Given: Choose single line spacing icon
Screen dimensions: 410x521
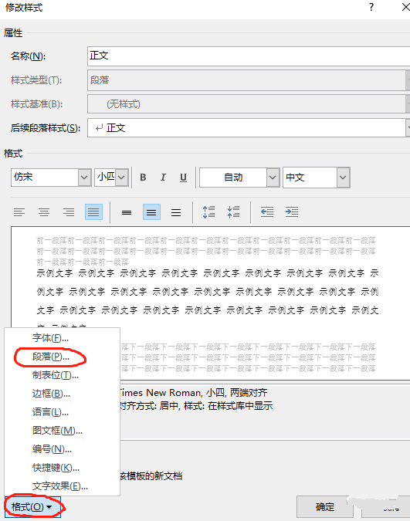Looking at the screenshot, I should [127, 212].
